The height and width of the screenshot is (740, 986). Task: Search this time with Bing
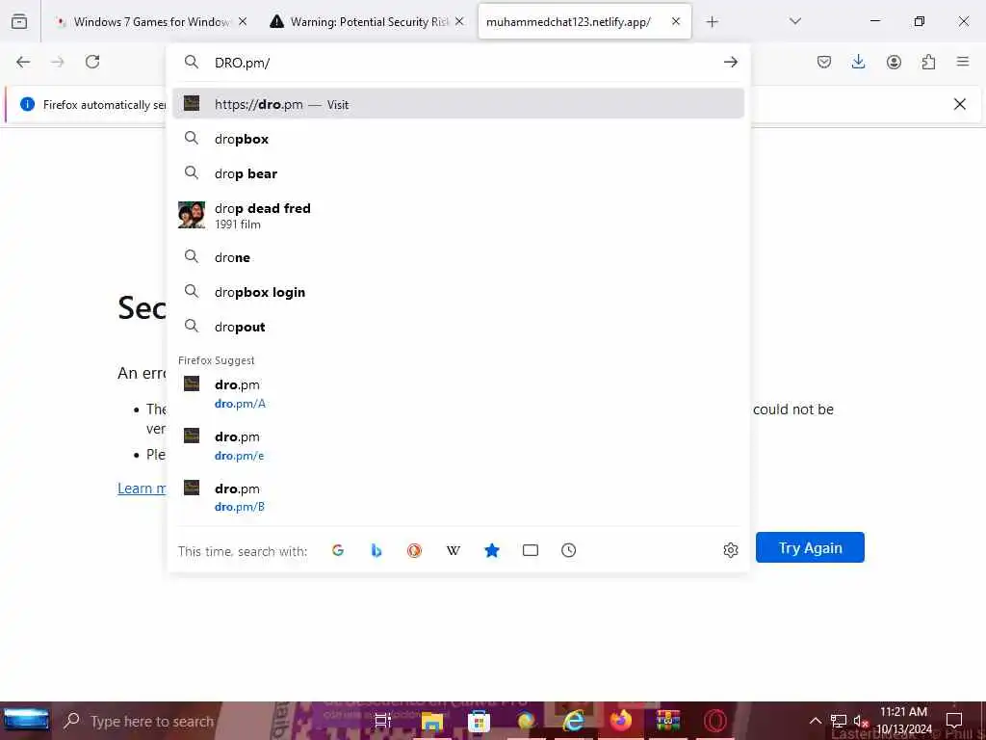coord(376,550)
